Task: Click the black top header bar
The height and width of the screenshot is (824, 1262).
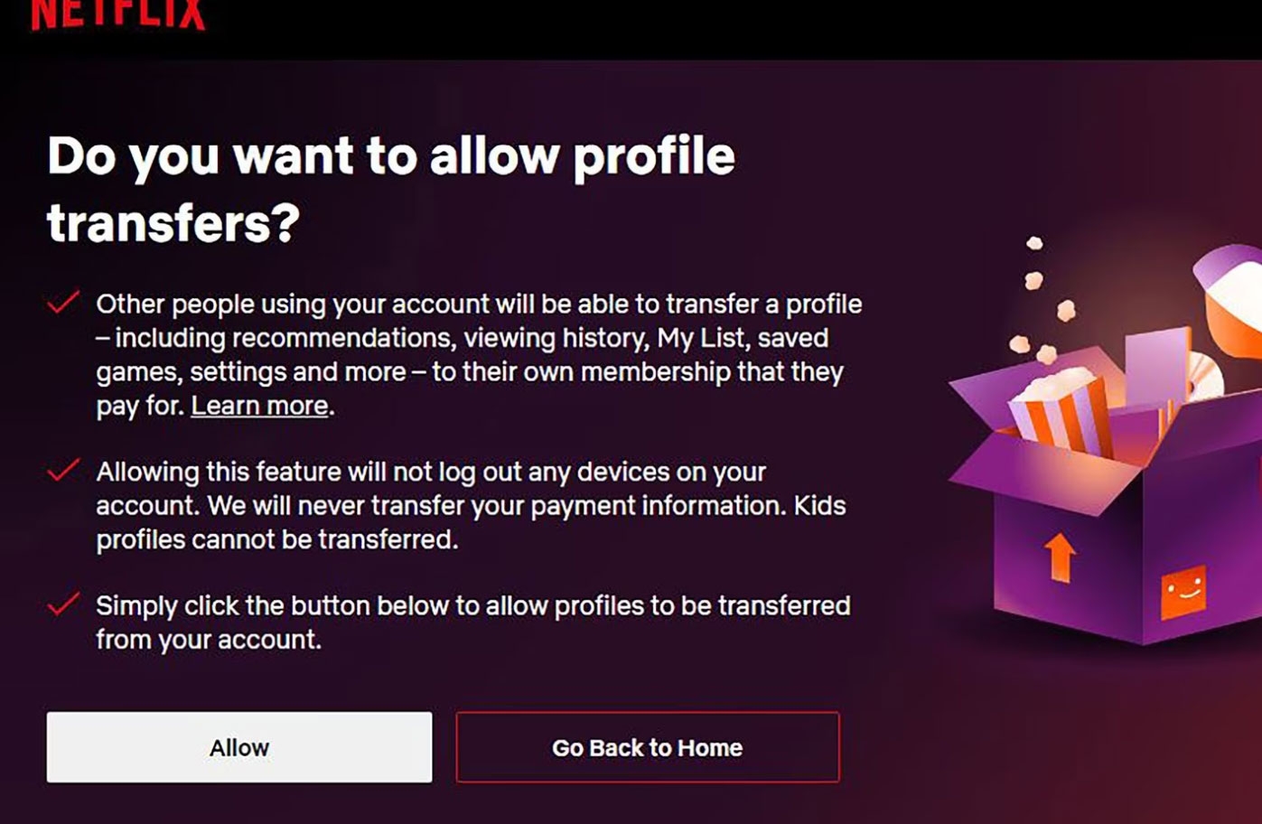Action: tap(631, 29)
